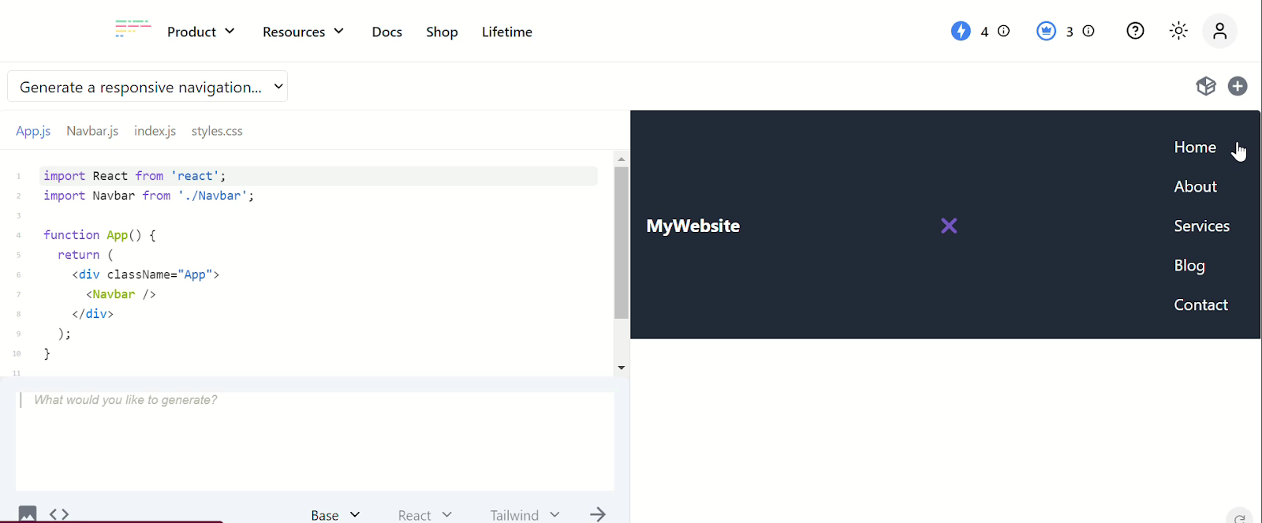Expand the Resources menu
The image size is (1262, 523).
(303, 32)
